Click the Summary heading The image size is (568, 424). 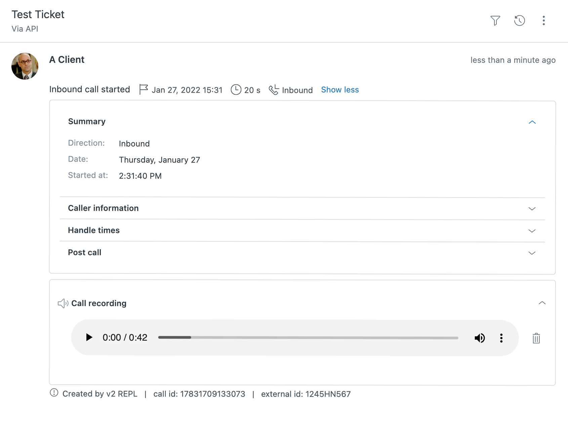pos(87,121)
